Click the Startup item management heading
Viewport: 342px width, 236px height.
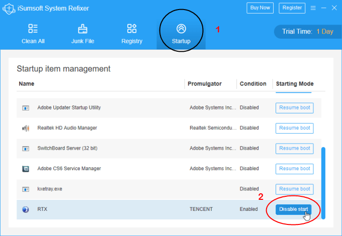tap(63, 69)
